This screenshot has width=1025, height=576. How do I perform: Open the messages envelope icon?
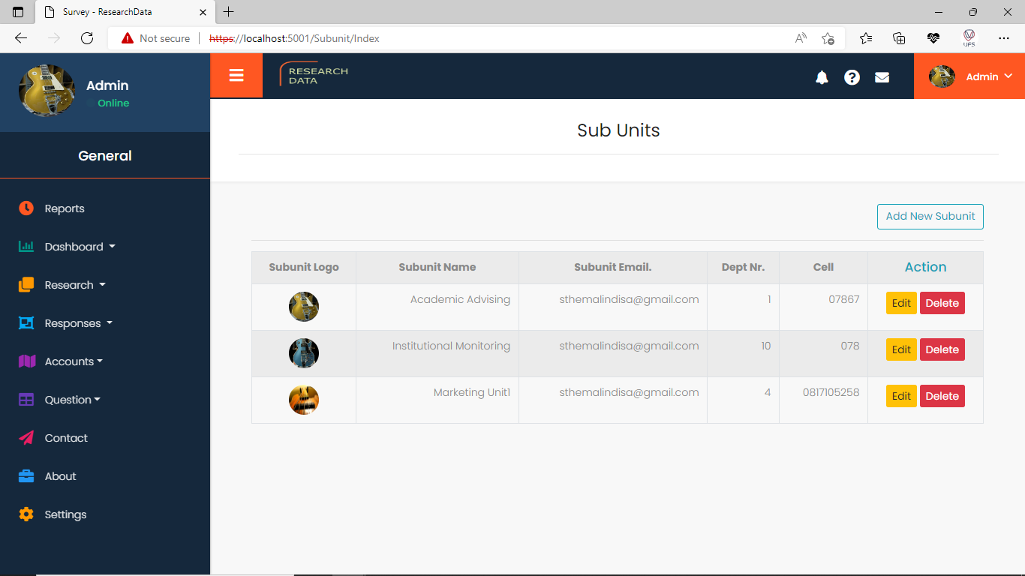[x=882, y=77]
